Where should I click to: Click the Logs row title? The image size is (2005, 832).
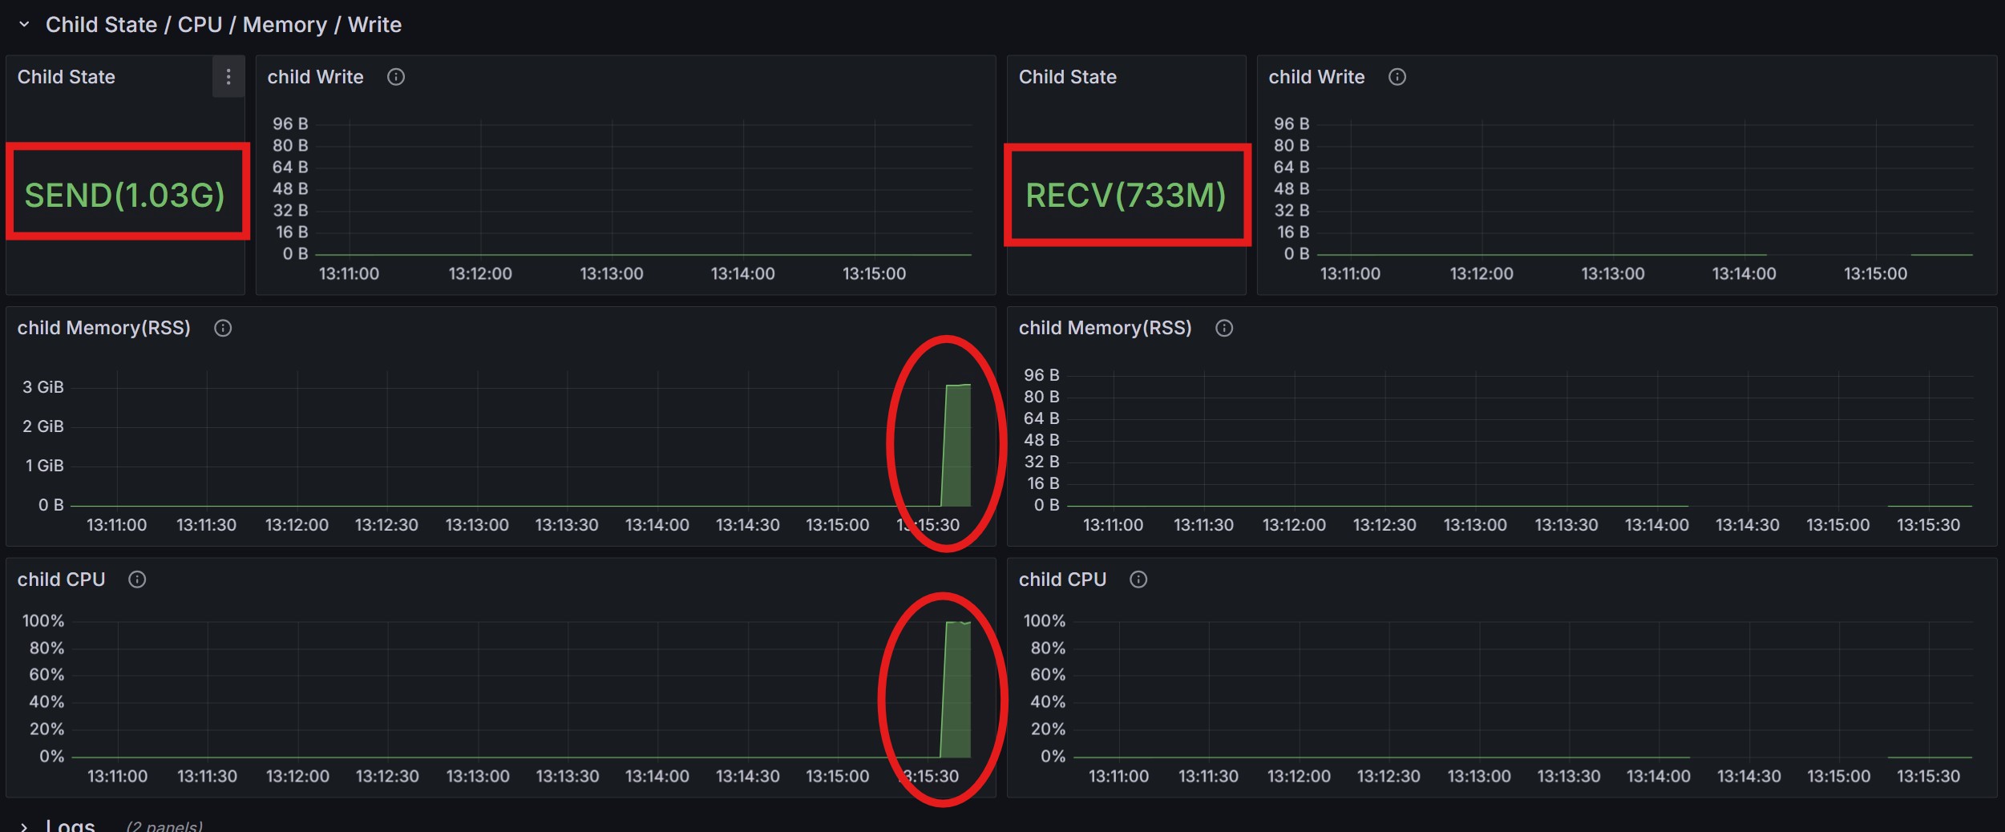tap(71, 825)
